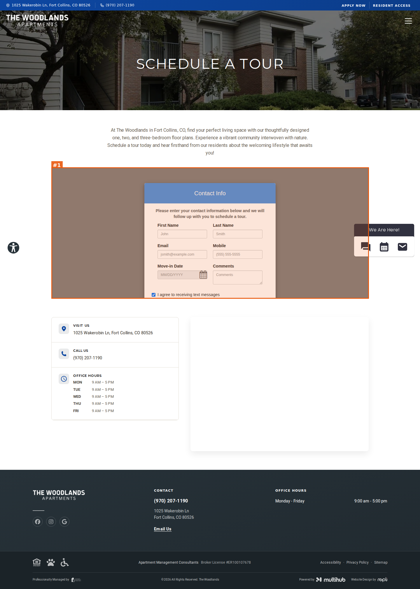Open the Sitemap footer link
Image resolution: width=420 pixels, height=589 pixels.
coord(381,562)
